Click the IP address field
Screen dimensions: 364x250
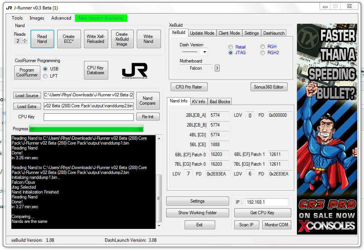267,202
